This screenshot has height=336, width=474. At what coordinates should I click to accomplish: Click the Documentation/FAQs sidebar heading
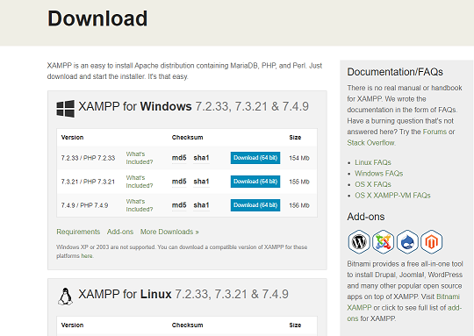click(395, 72)
